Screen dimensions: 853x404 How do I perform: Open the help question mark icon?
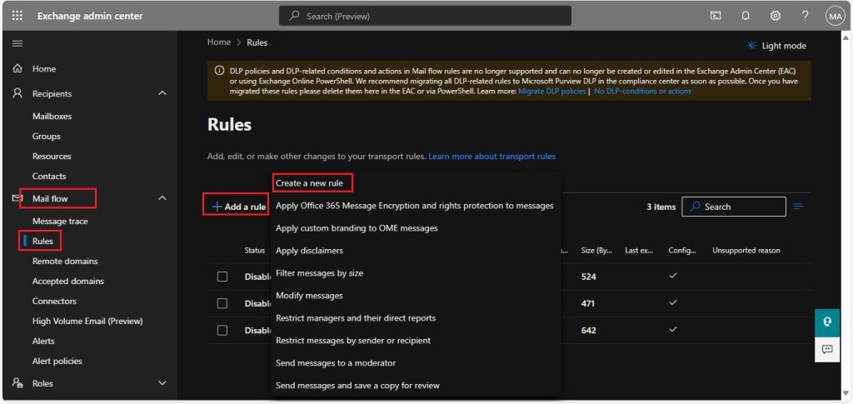tap(806, 16)
